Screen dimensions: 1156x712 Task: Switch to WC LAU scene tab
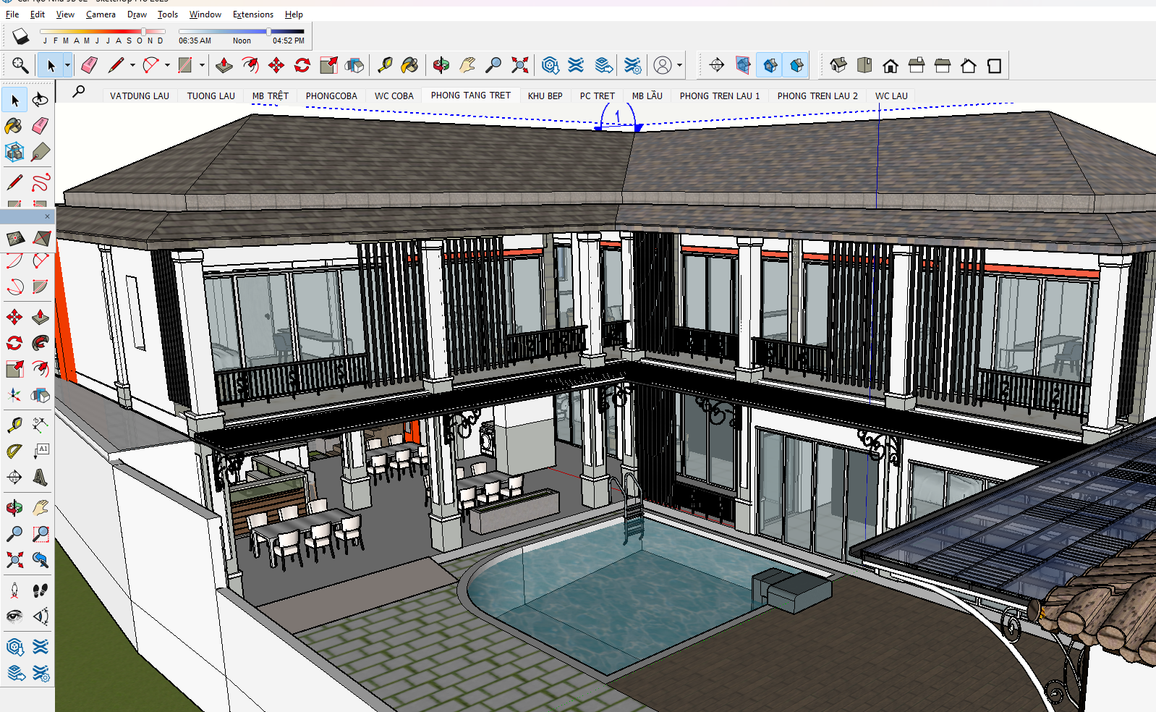891,96
